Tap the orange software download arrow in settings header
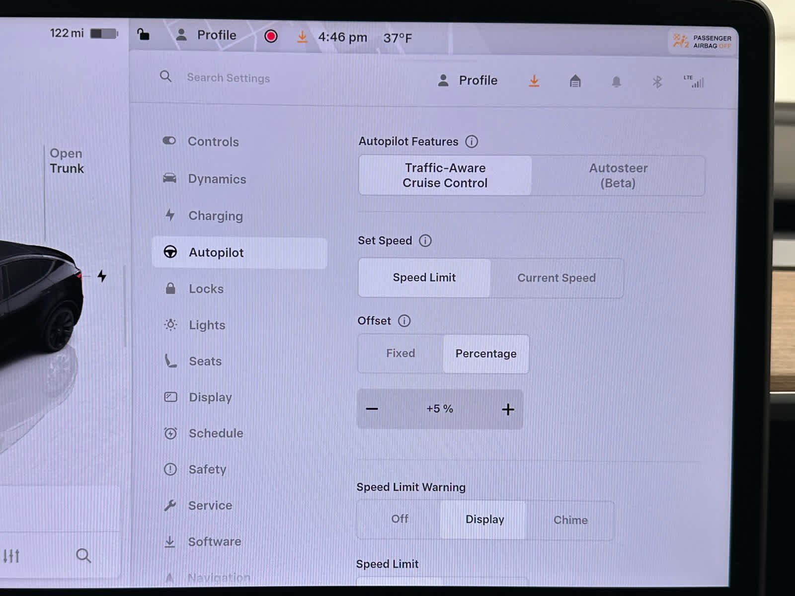This screenshot has width=795, height=596. click(x=534, y=81)
